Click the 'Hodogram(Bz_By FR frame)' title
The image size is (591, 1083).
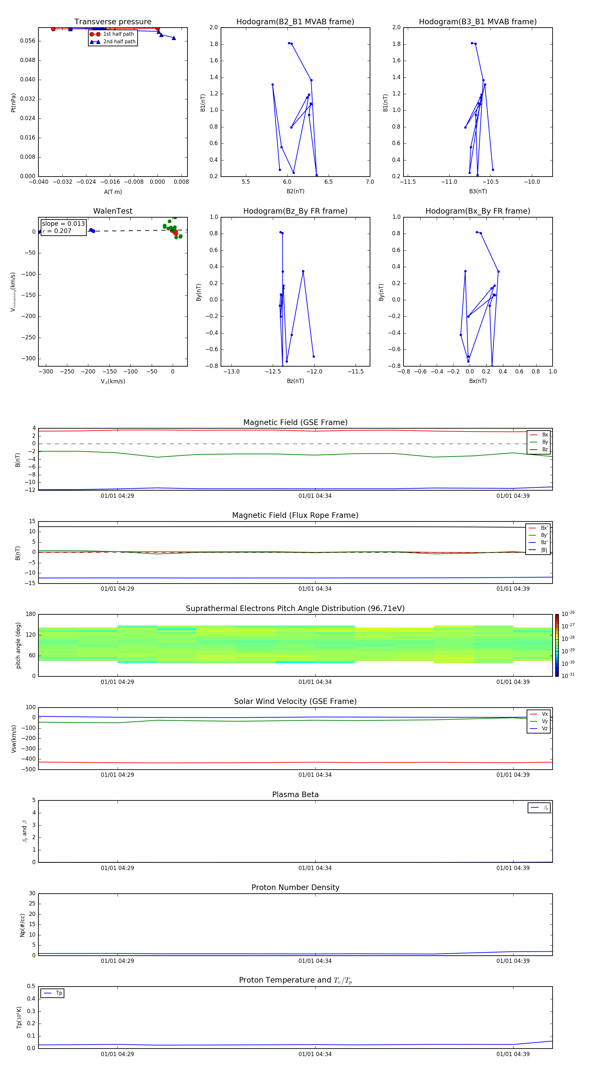coord(295,211)
